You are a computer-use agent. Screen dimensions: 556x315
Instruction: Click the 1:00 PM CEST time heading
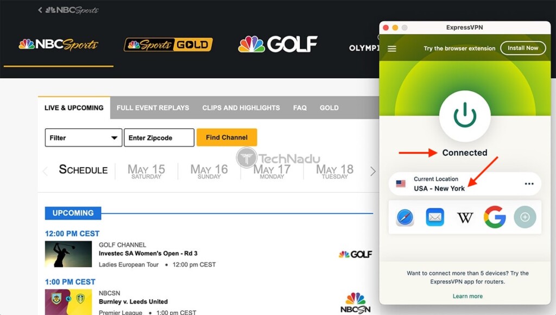pos(70,282)
